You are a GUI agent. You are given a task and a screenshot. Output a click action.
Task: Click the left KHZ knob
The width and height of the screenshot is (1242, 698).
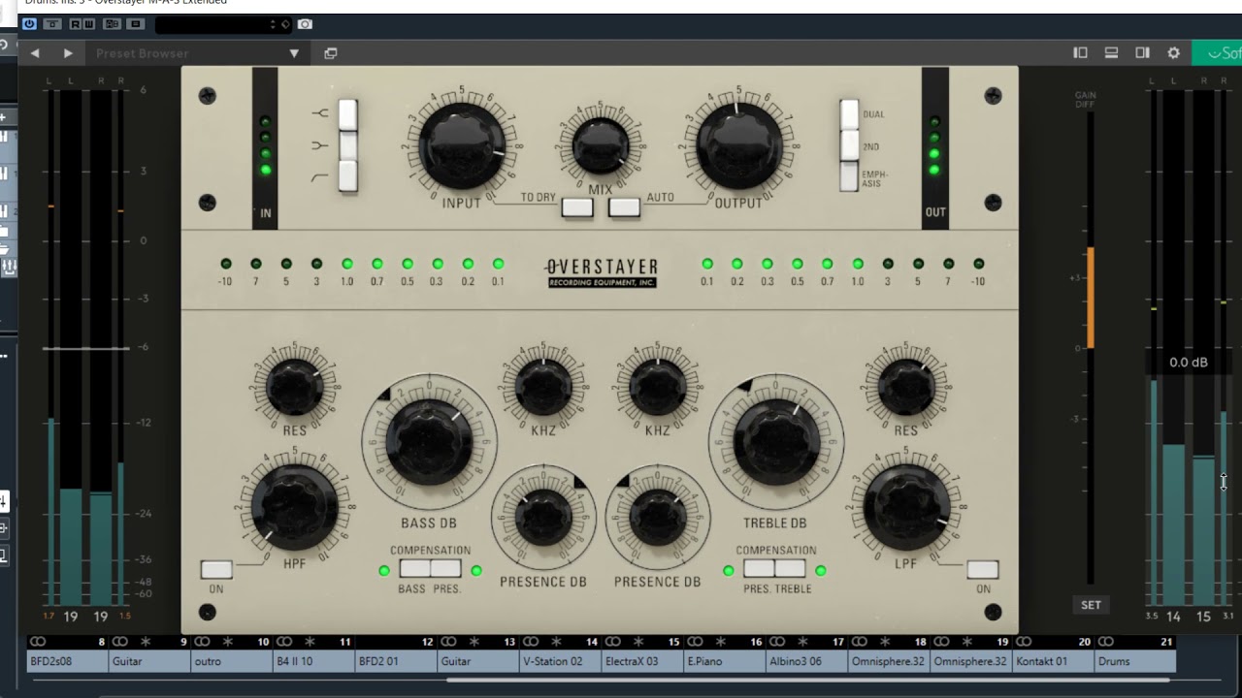coord(543,387)
